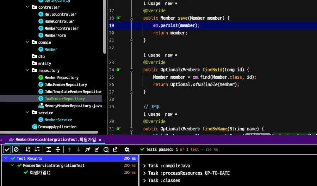Expand all test result nodes

pos(49,149)
